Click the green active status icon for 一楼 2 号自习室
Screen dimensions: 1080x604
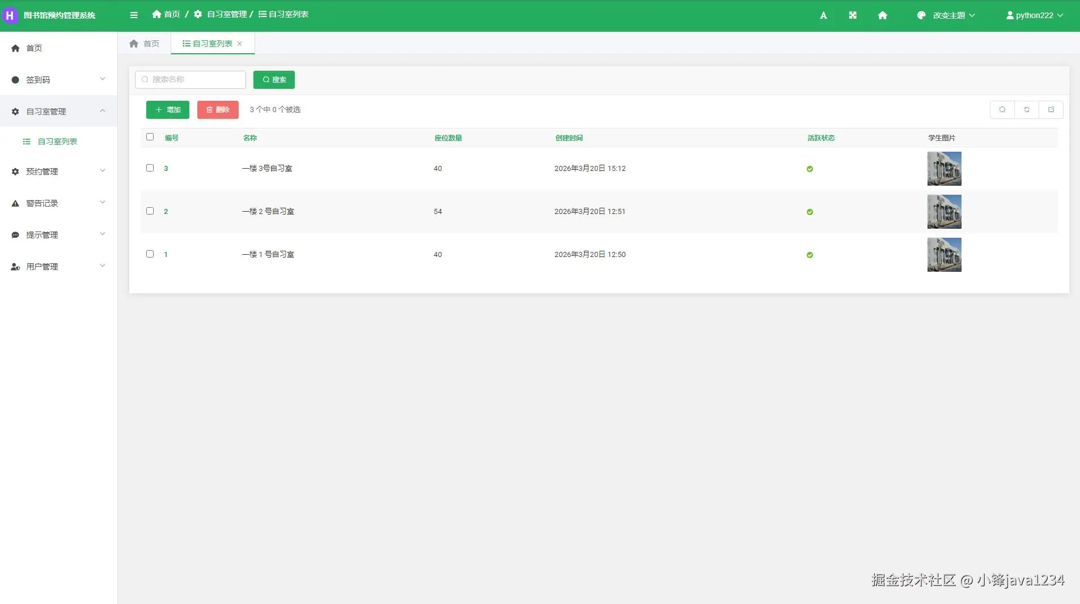coord(810,212)
